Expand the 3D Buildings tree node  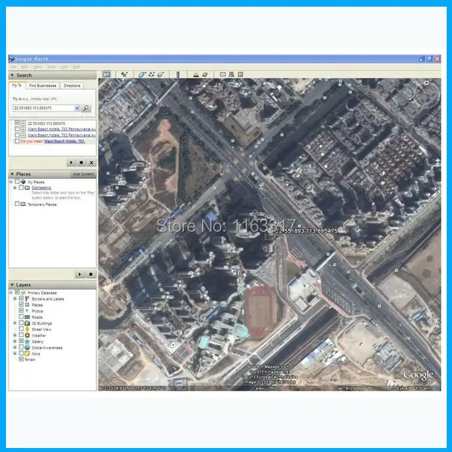coord(15,323)
